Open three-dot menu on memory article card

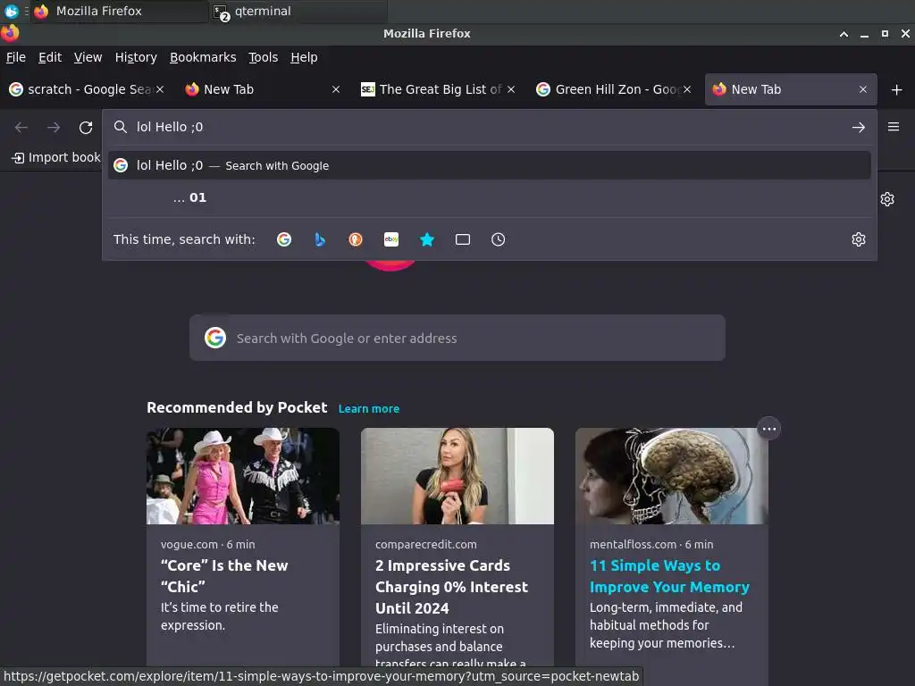coord(769,429)
